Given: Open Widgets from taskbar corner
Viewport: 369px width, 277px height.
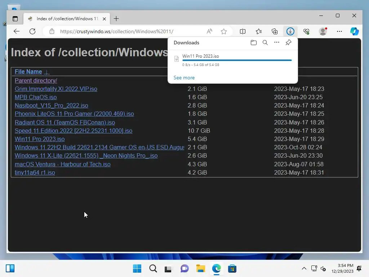Looking at the screenshot, I should pos(10,268).
